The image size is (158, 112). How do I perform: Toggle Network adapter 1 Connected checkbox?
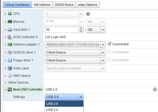click(109, 44)
